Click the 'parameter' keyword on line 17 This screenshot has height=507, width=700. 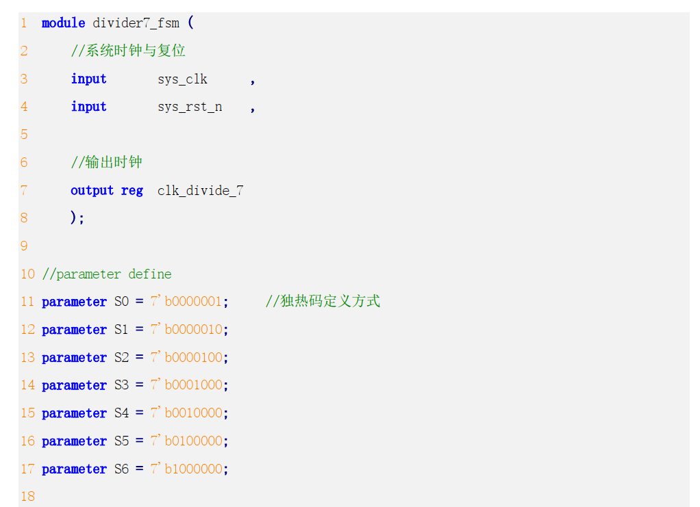tap(74, 469)
